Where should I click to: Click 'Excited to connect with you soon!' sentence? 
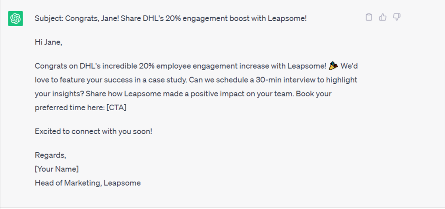tap(94, 132)
